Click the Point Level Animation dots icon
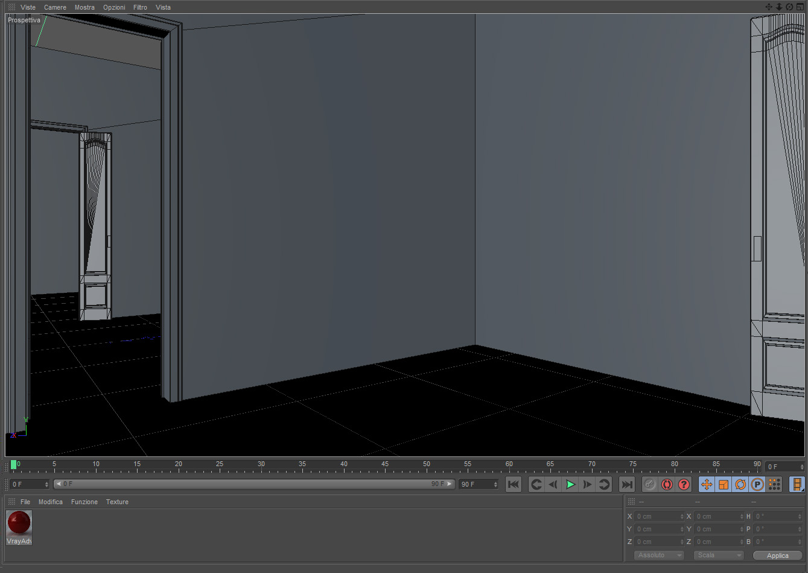 774,484
